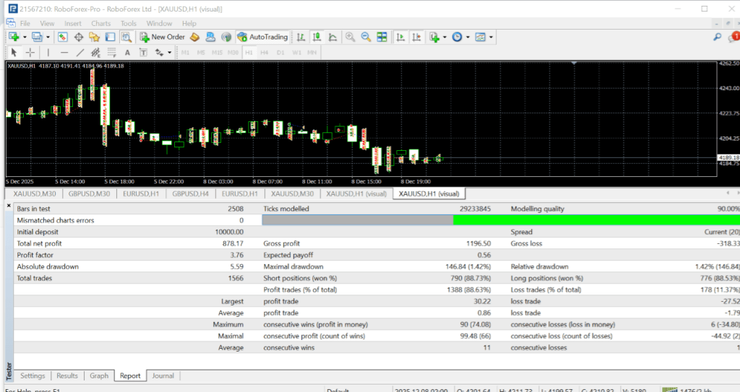Select the D1 timeframe button
The height and width of the screenshot is (392, 740).
point(280,53)
